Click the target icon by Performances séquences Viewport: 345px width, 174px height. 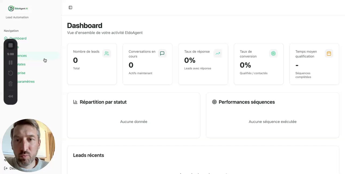tap(214, 102)
